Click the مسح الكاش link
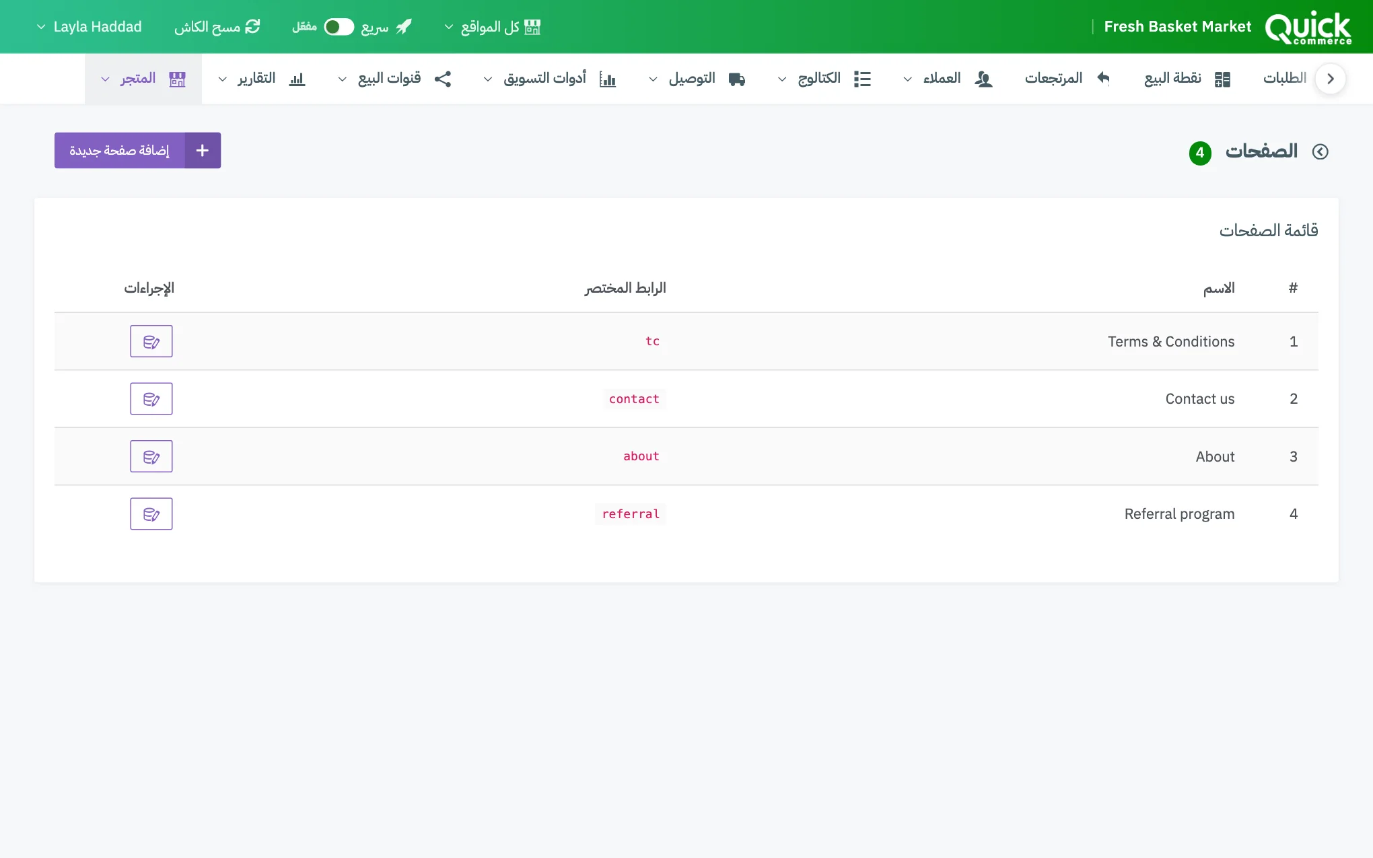Screen dimensions: 1373x858 click(x=217, y=27)
